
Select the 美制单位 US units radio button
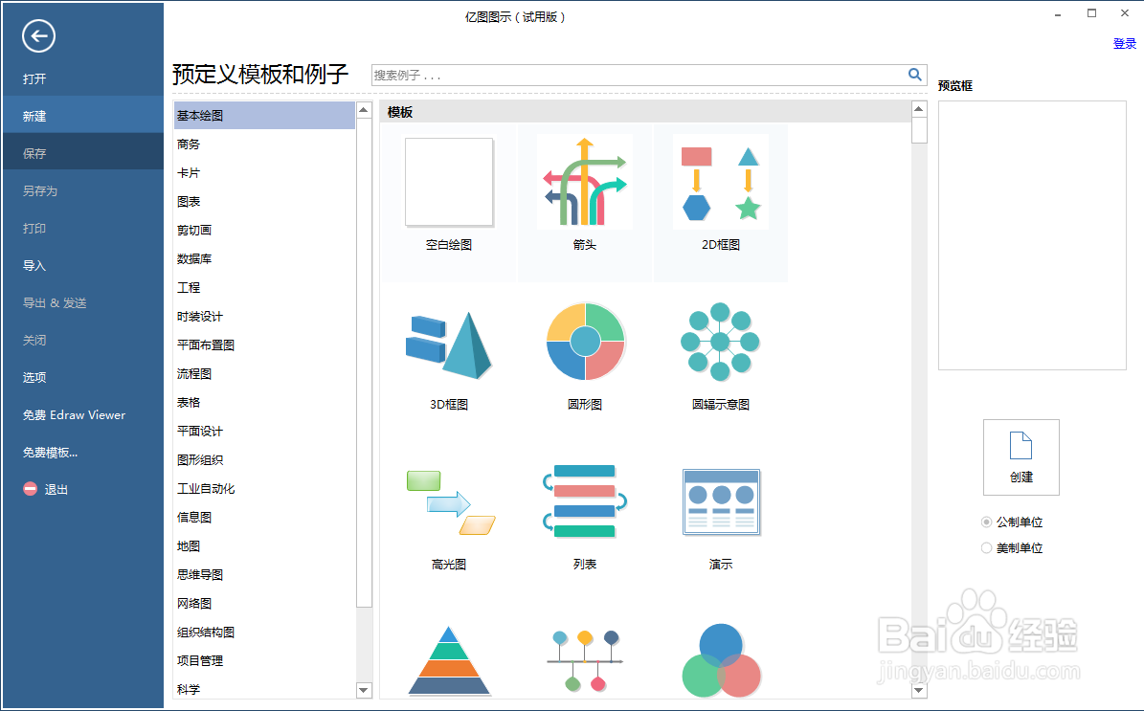pyautogui.click(x=986, y=547)
